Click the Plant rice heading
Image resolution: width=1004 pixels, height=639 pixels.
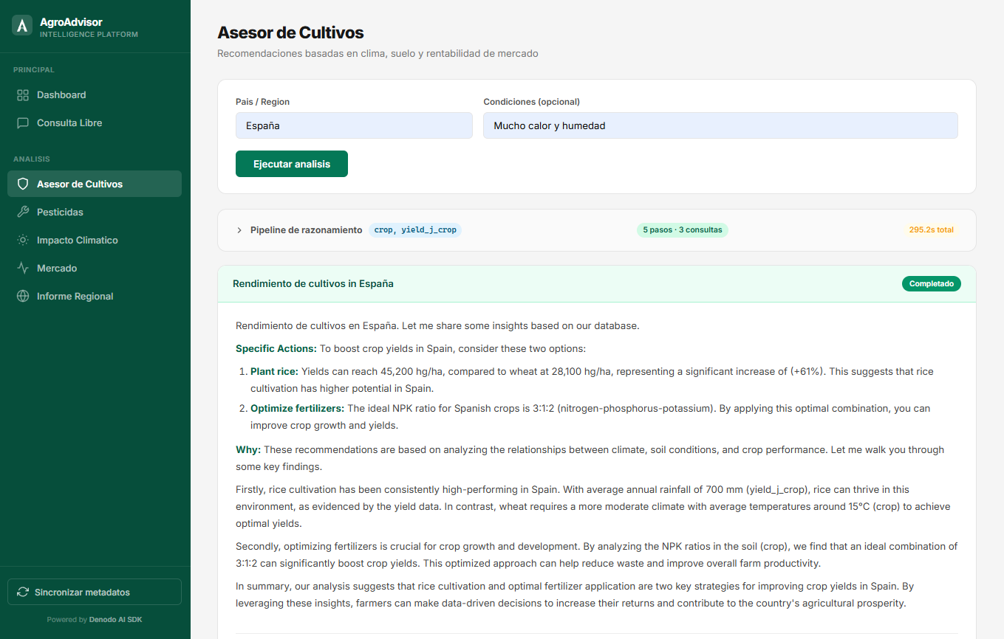coord(275,372)
